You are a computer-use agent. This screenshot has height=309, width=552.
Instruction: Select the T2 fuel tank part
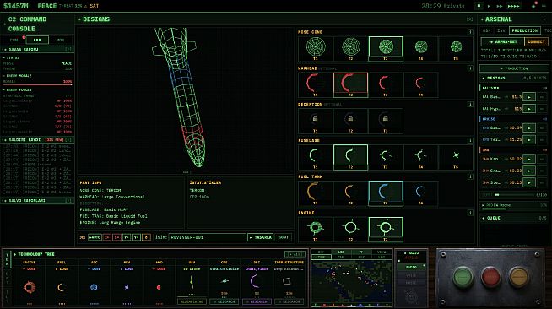coord(350,193)
